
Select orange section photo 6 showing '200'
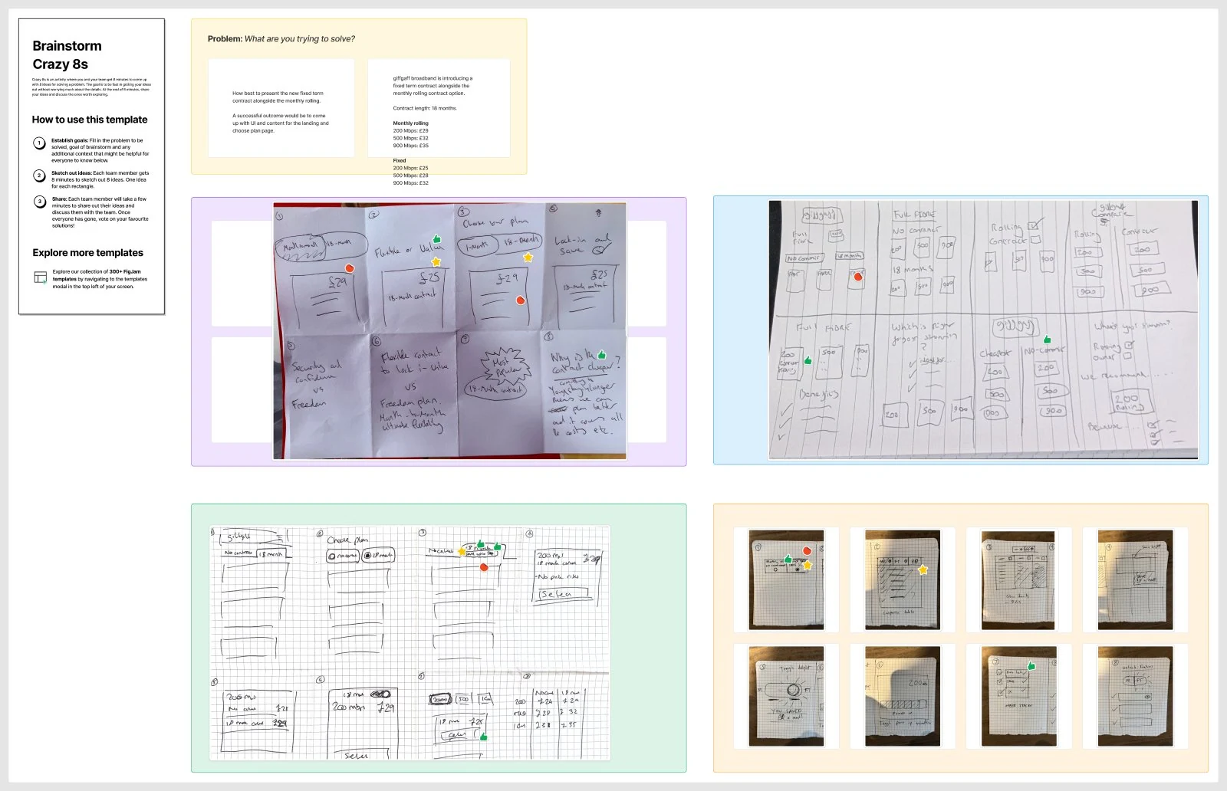point(903,696)
